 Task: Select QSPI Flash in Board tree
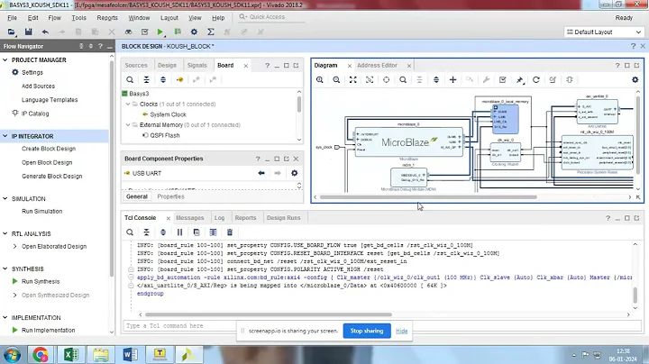click(x=165, y=135)
